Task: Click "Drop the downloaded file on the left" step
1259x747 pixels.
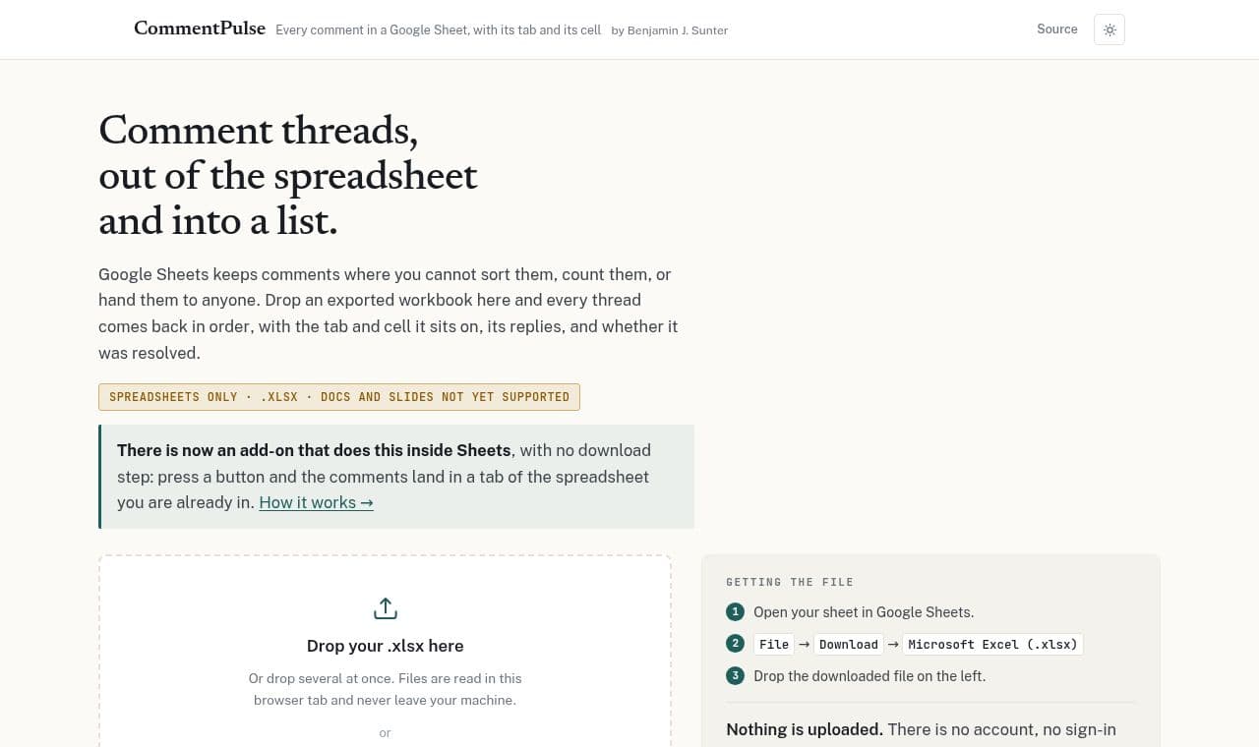Action: tap(869, 676)
